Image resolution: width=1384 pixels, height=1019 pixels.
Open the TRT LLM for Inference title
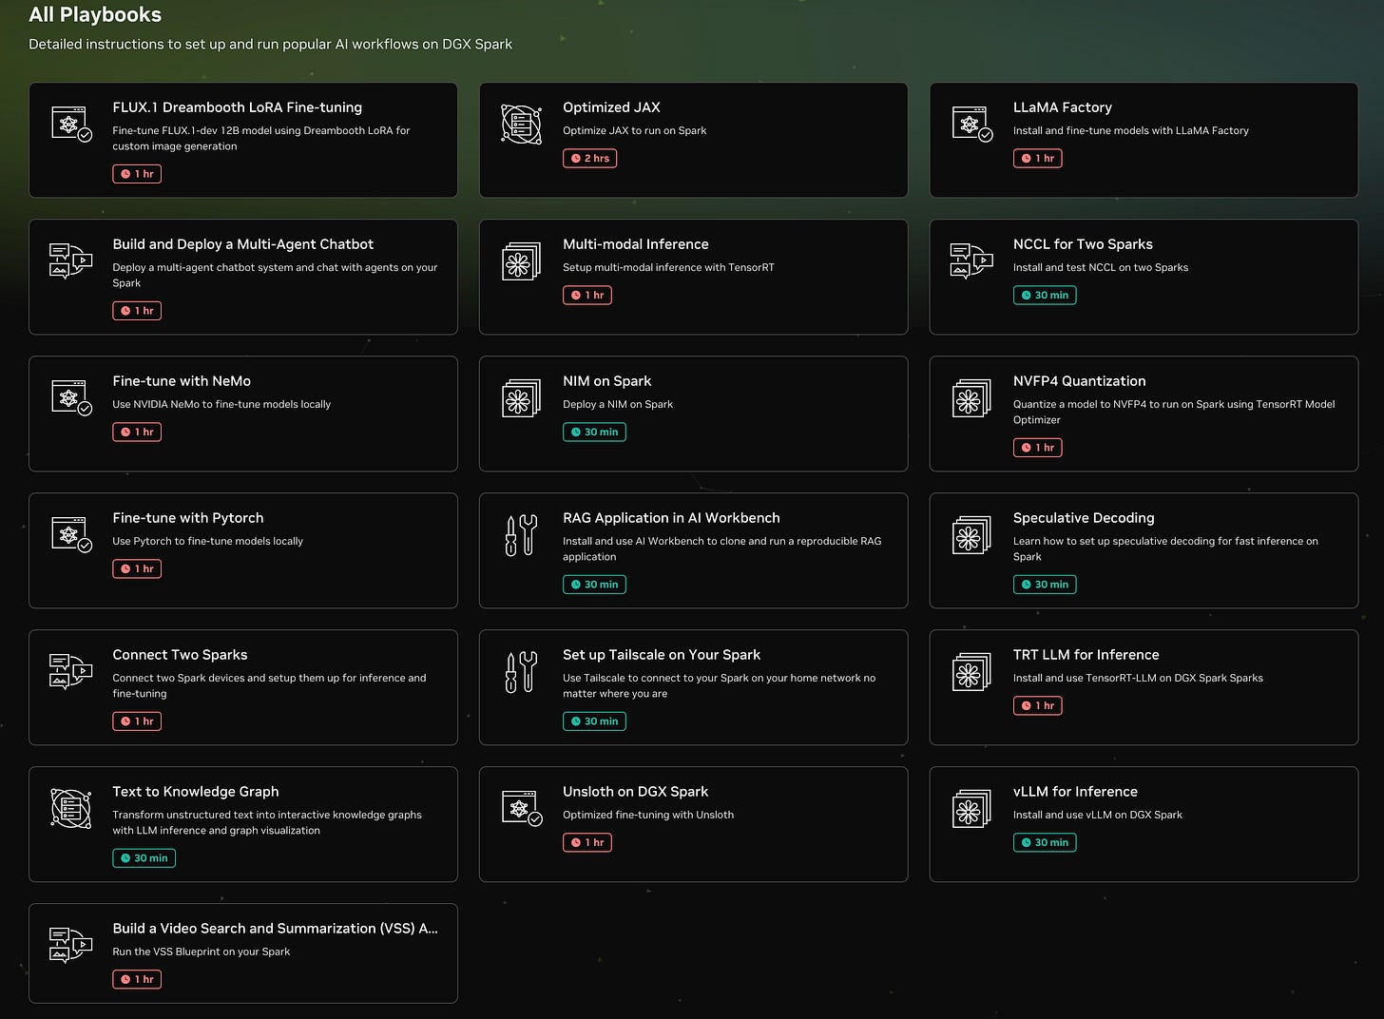pyautogui.click(x=1086, y=655)
